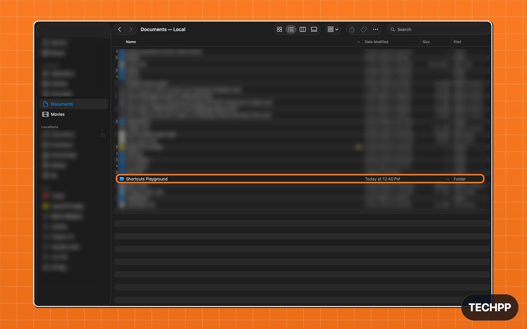Go forward with the right chevron button
This screenshot has width=527, height=329.
tap(131, 29)
